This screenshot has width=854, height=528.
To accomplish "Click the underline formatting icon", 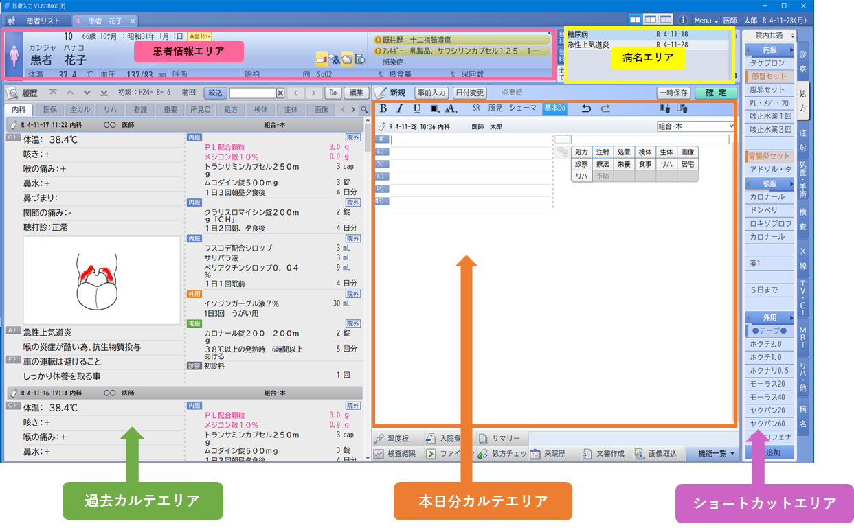I will pos(417,108).
